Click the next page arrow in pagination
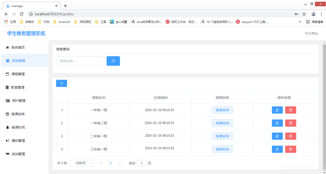This screenshot has width=326, height=174. [120, 163]
